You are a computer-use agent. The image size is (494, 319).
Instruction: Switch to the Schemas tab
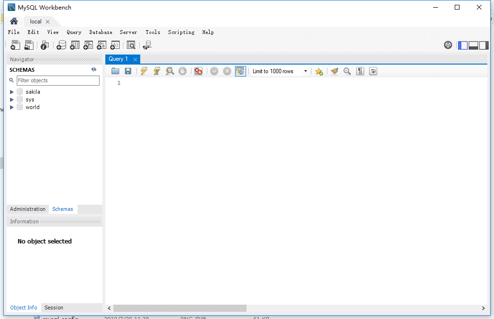(63, 209)
